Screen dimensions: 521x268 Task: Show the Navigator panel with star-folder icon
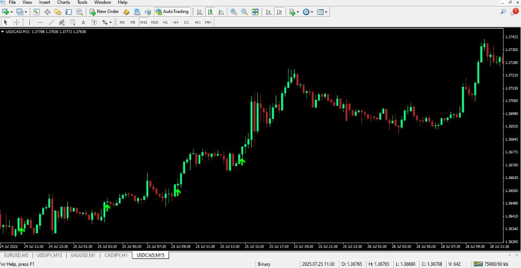[58, 12]
